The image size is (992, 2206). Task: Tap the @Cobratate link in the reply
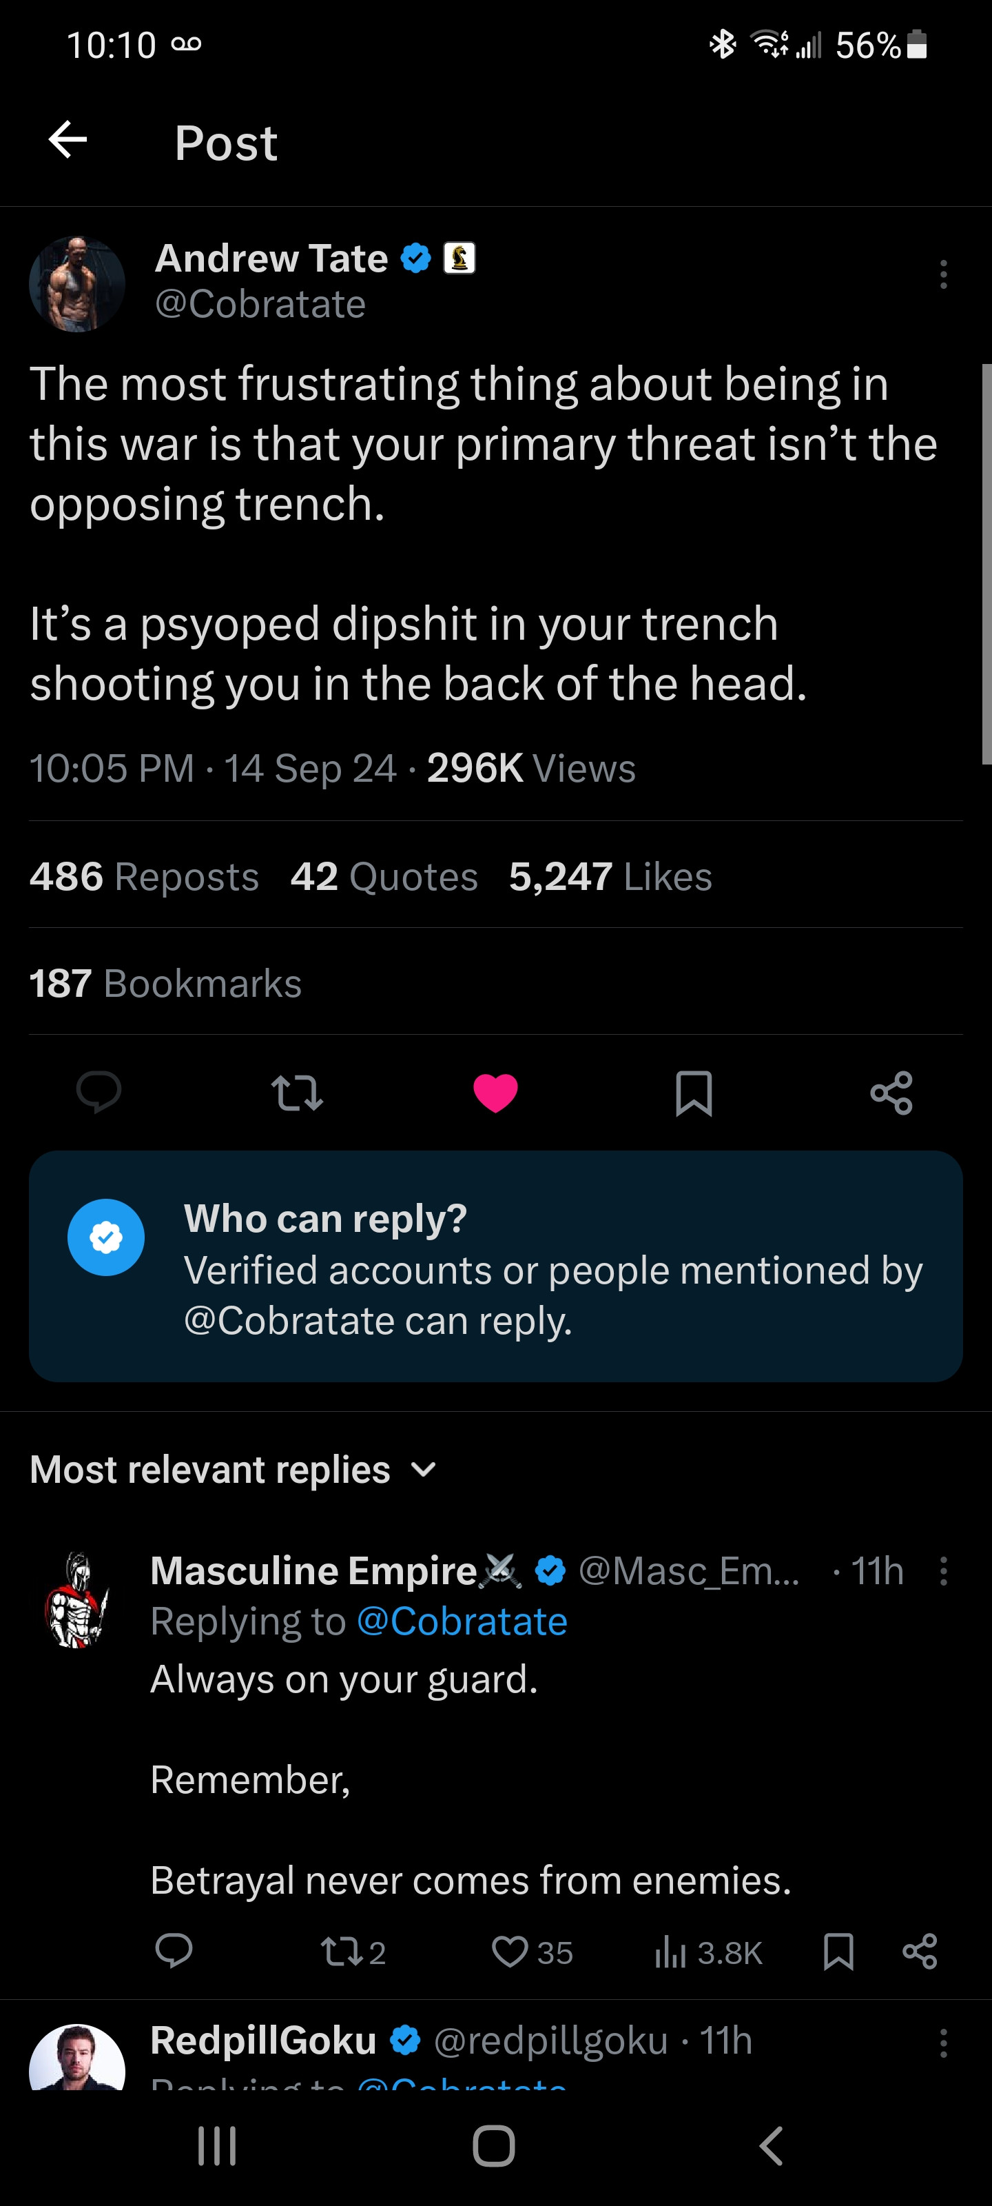462,1621
